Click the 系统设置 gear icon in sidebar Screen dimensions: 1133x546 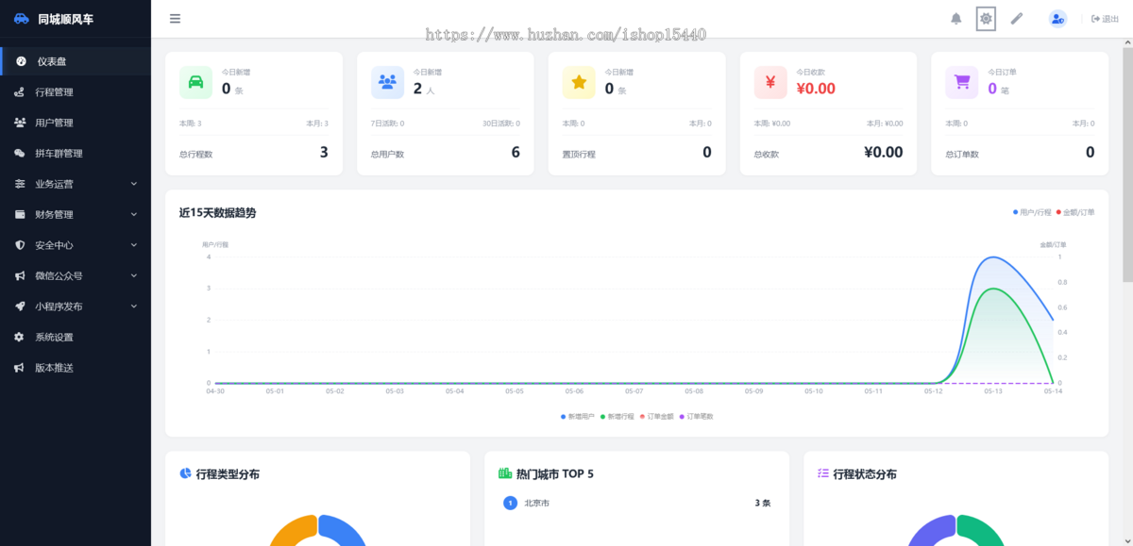pos(19,337)
